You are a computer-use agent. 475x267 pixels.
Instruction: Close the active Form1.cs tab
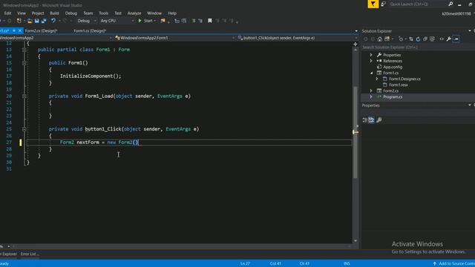pos(20,31)
